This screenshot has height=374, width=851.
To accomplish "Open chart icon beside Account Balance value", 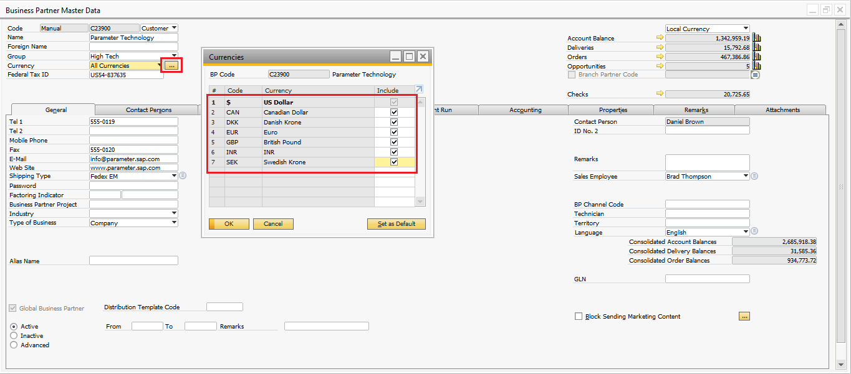I will (757, 38).
